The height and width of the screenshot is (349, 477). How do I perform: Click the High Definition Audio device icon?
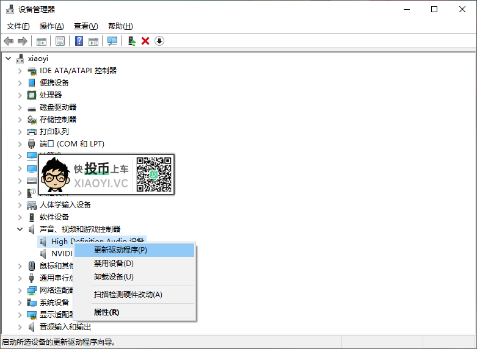[43, 242]
